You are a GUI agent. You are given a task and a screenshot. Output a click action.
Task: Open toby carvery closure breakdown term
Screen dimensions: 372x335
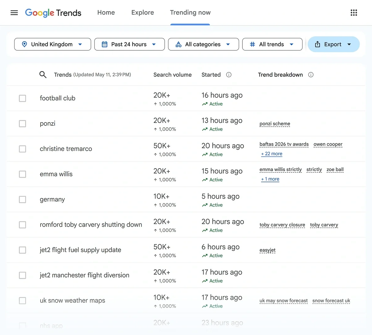pos(282,225)
